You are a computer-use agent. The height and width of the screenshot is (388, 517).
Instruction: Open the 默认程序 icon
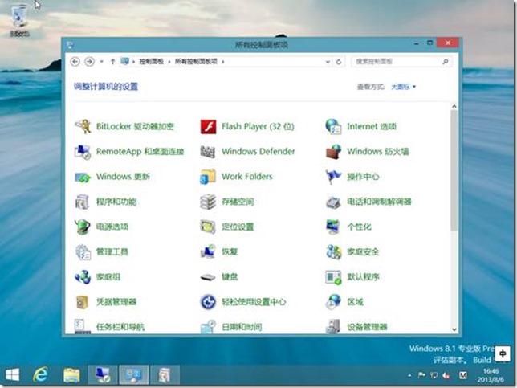point(333,277)
